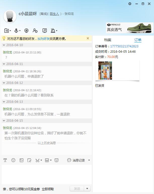The image size is (154, 194).
Task: Click the send file icon
Action: click(6, 30)
